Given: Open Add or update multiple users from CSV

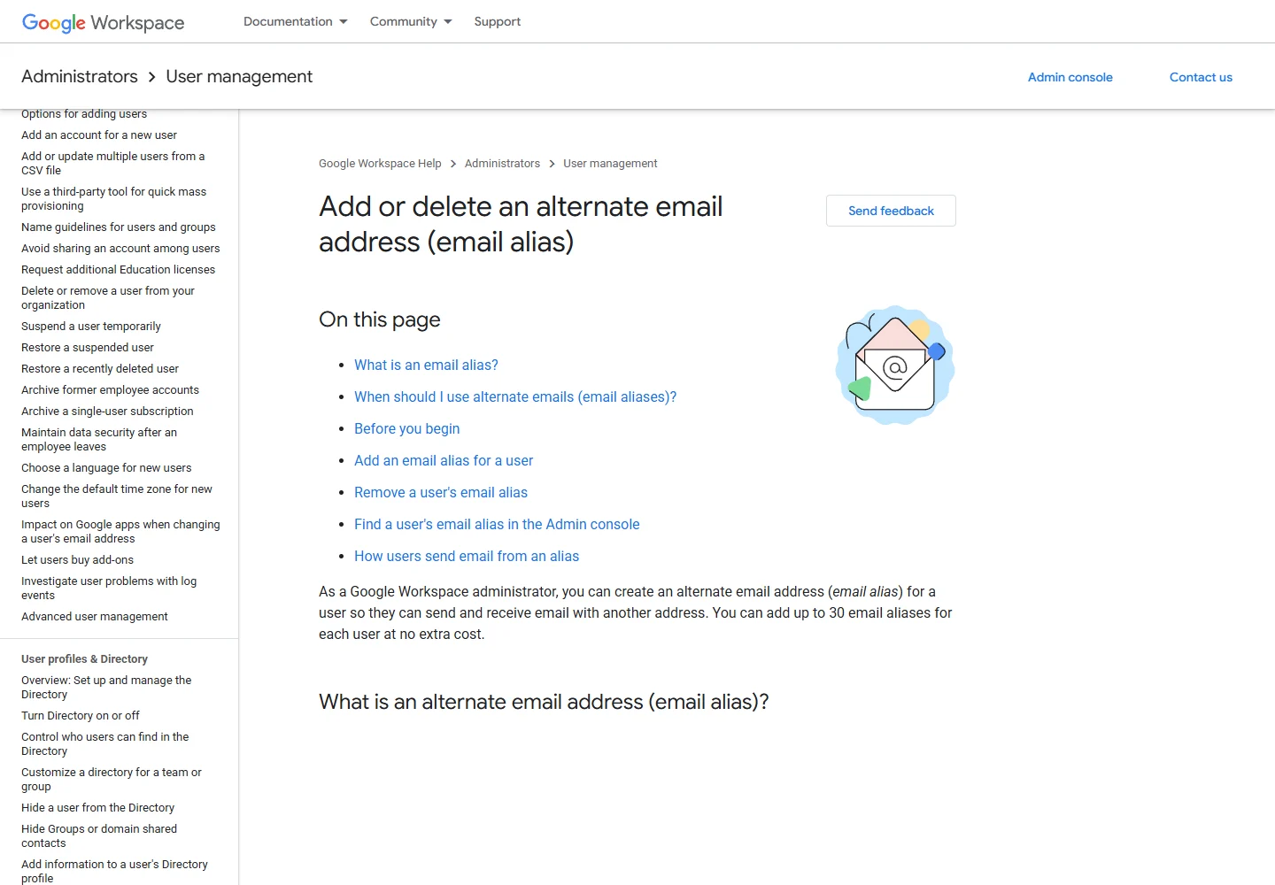Looking at the screenshot, I should coord(113,164).
